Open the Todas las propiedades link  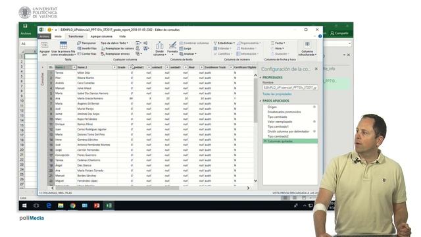pos(277,94)
